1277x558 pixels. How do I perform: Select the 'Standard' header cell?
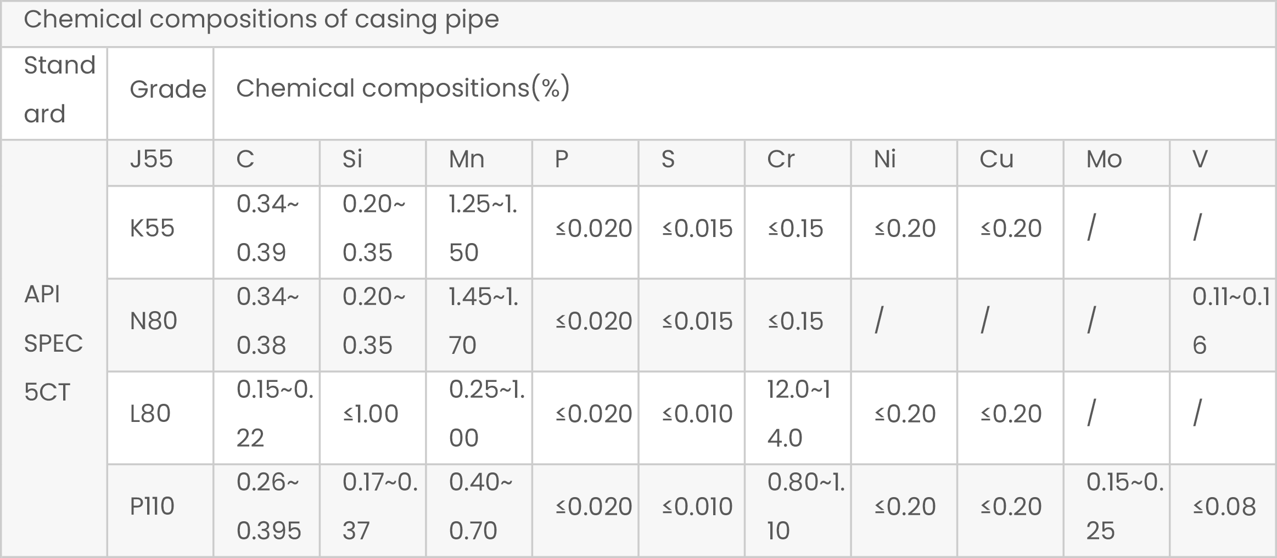60,89
